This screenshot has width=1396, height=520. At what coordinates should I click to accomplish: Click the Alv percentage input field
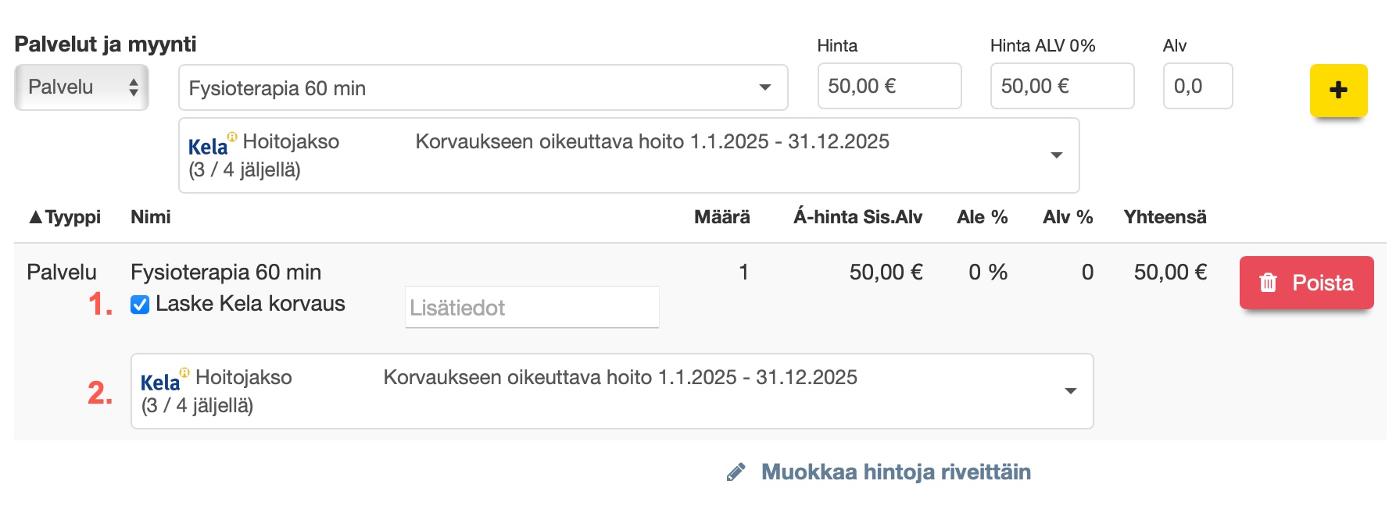[x=1197, y=87]
